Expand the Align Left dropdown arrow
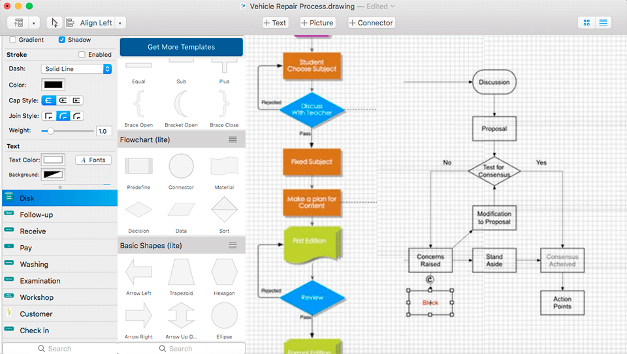 click(120, 23)
